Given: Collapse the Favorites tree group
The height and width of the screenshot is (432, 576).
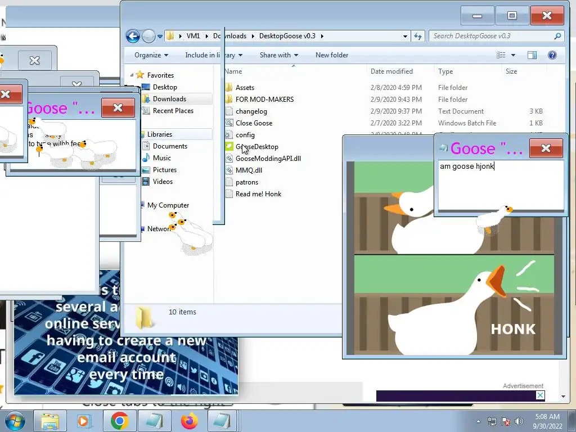Looking at the screenshot, I should 132,75.
